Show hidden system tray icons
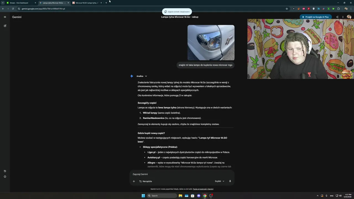 point(317,196)
